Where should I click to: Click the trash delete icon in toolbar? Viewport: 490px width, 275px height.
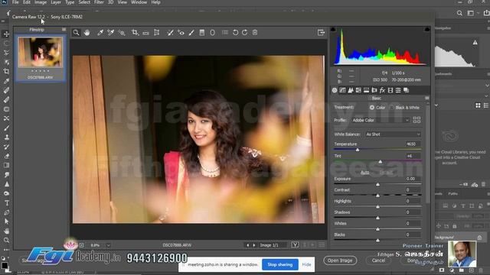pyautogui.click(x=255, y=32)
